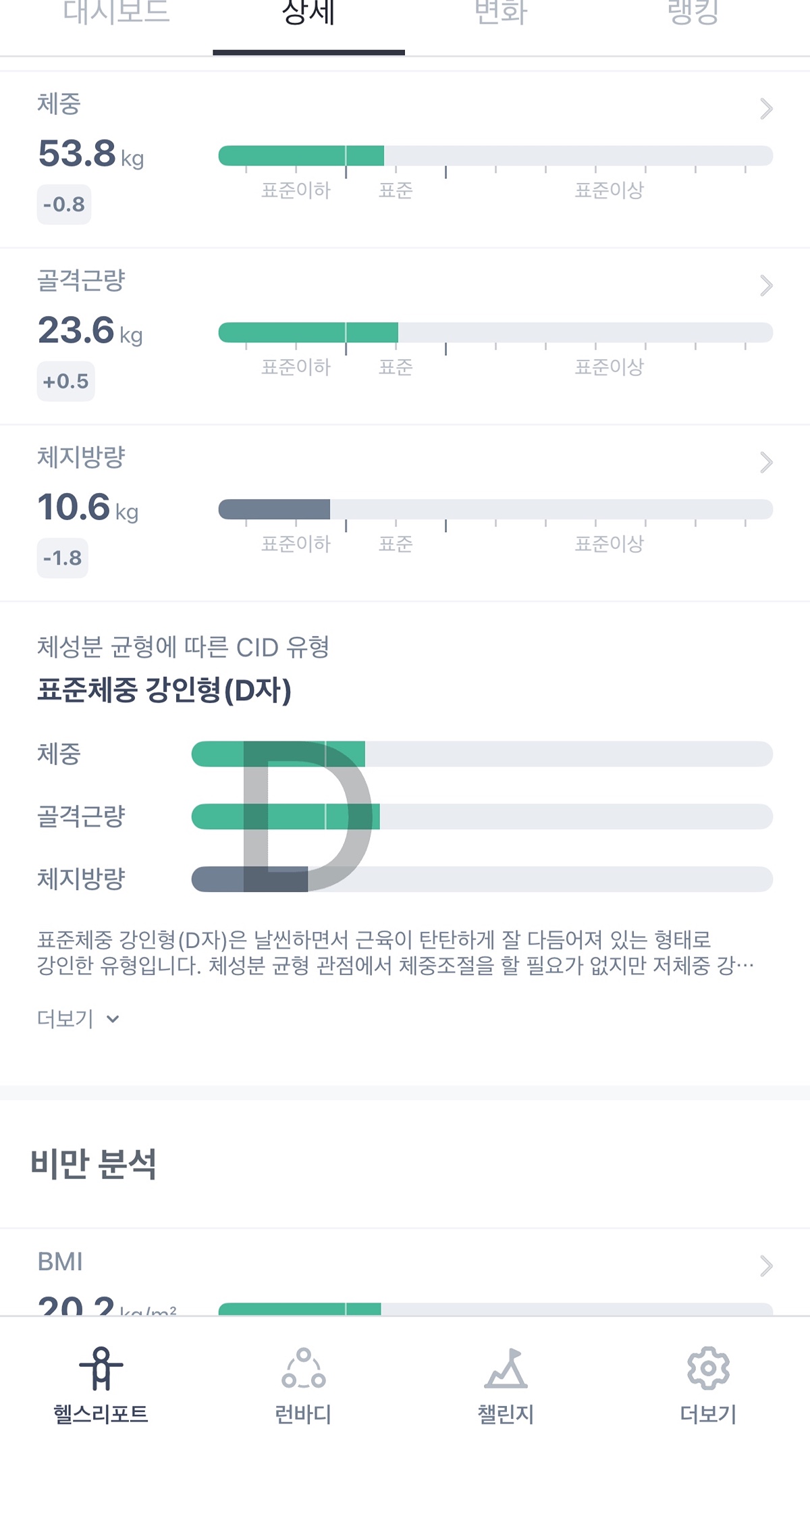Open BMI details using its chevron
The height and width of the screenshot is (1514, 810).
click(x=765, y=1265)
